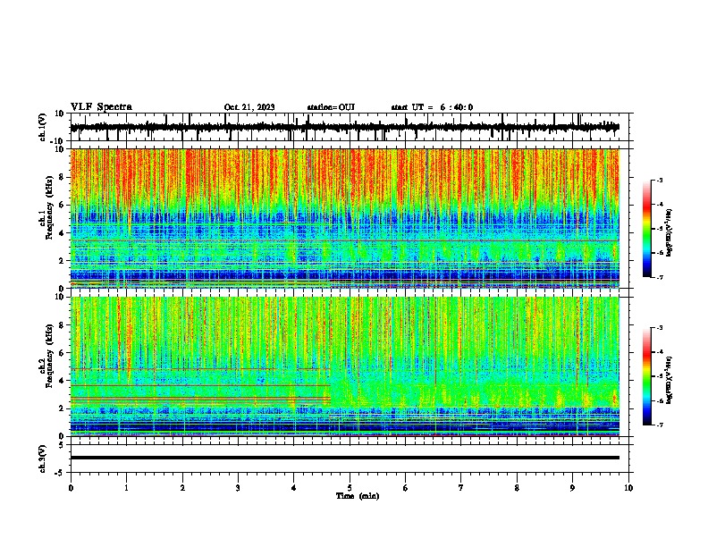Click the "8" frequency tick on ch.2 spectrogram
The width and height of the screenshot is (708, 547).
click(x=62, y=325)
